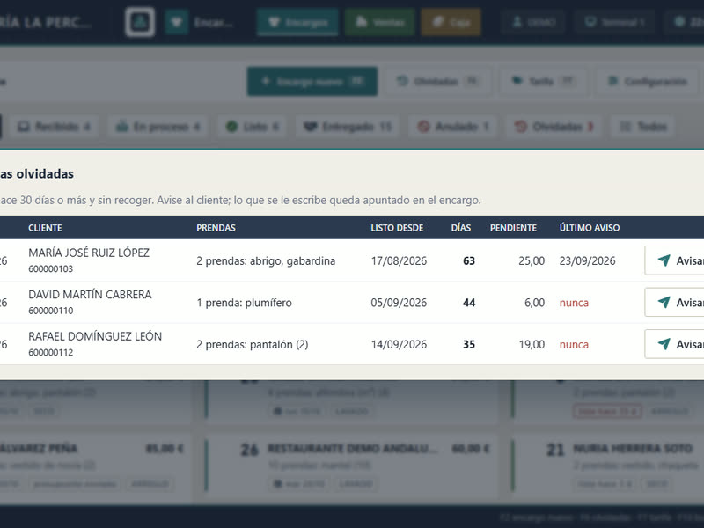
Task: Click phone number 600000110
Action: (50, 311)
